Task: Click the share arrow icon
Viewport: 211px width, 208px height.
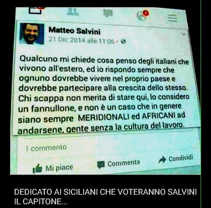Action: [162, 159]
